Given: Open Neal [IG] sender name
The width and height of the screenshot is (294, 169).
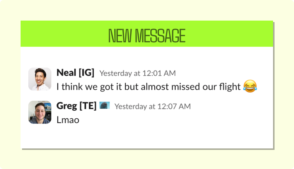Looking at the screenshot, I should click(x=75, y=73).
